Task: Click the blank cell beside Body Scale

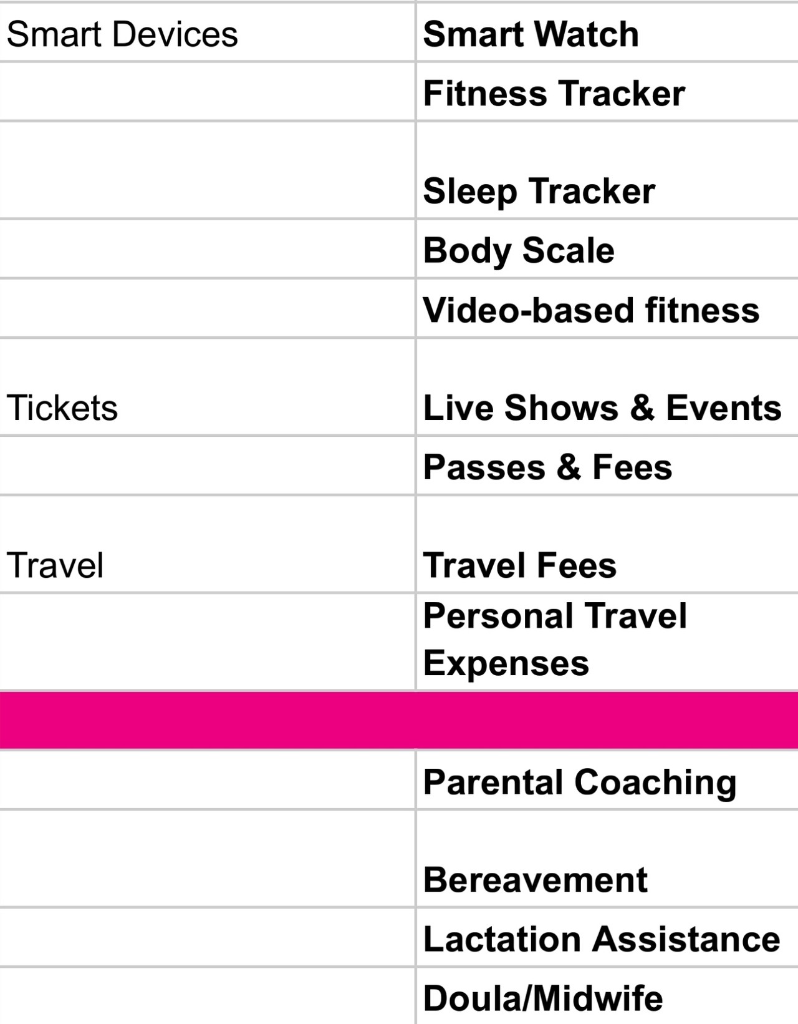Action: coord(207,249)
